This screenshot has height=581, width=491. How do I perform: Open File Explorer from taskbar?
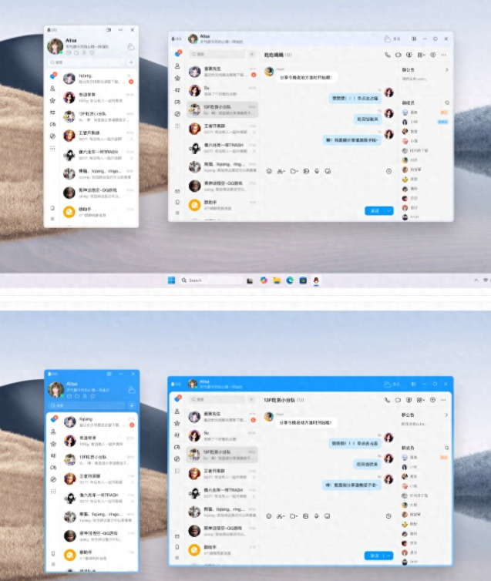tap(277, 280)
